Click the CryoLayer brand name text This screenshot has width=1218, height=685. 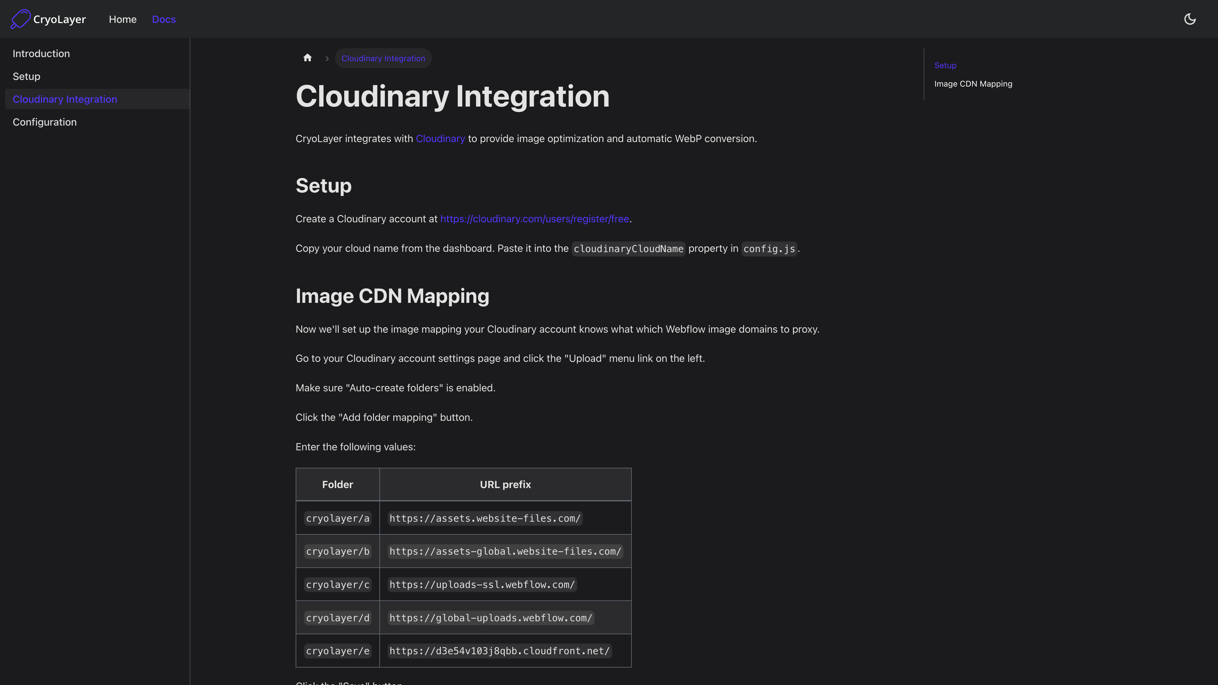60,19
